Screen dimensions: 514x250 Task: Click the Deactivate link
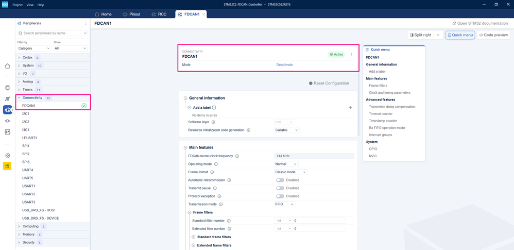[x=284, y=64]
